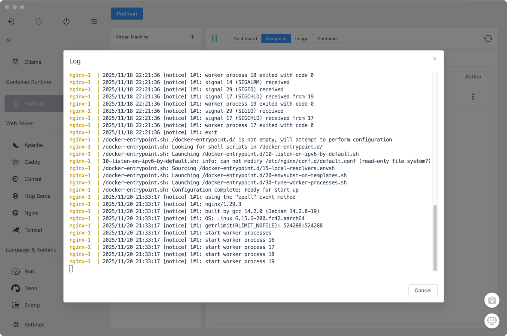This screenshot has height=336, width=507.
Task: Refresh the list with the reload icon
Action: pos(488,39)
